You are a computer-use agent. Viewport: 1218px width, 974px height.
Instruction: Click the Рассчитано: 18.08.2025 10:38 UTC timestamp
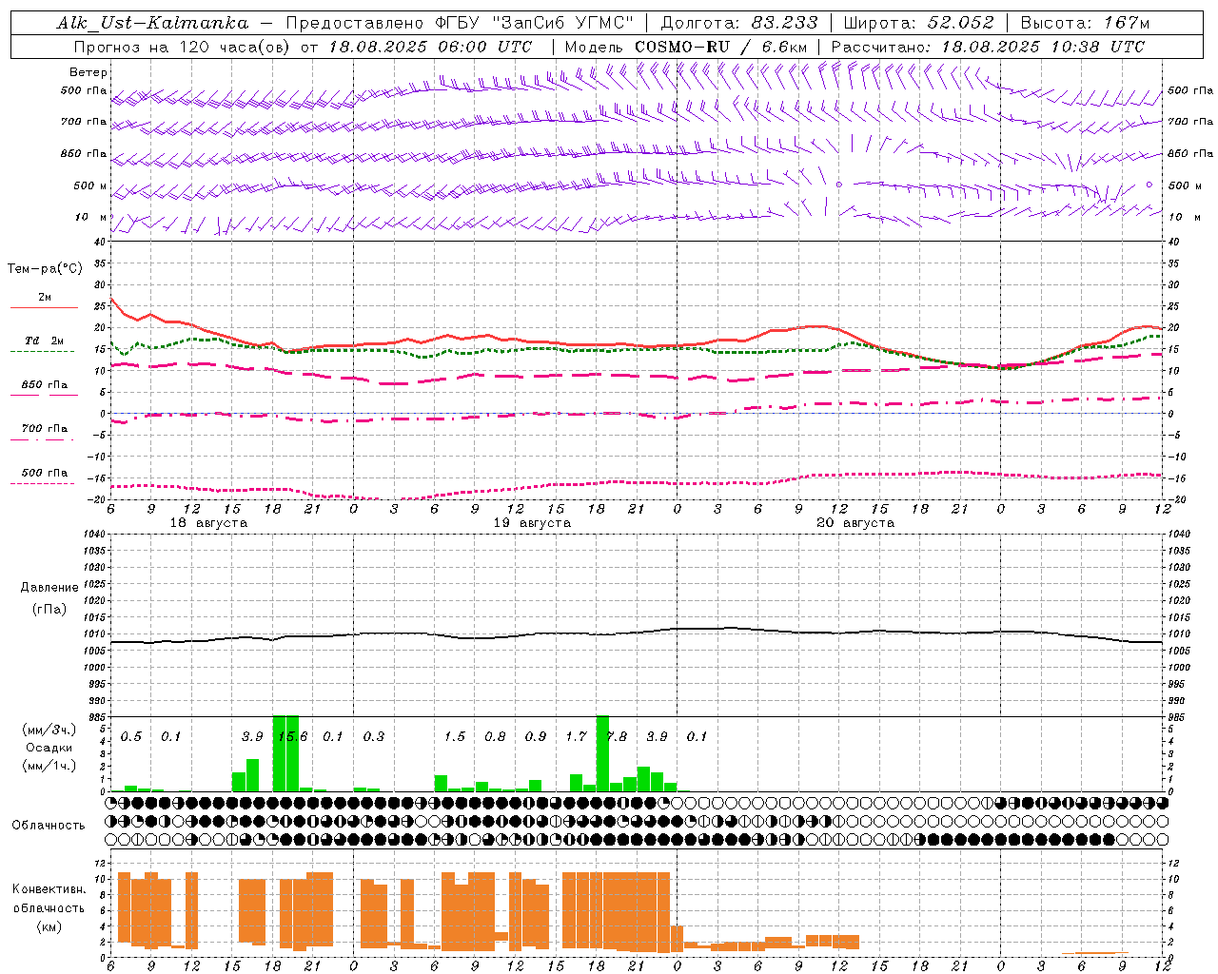(x=988, y=47)
